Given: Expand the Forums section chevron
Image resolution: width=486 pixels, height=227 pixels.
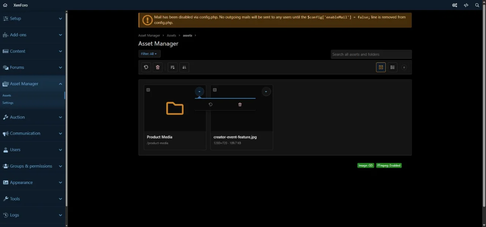Looking at the screenshot, I should [x=60, y=67].
